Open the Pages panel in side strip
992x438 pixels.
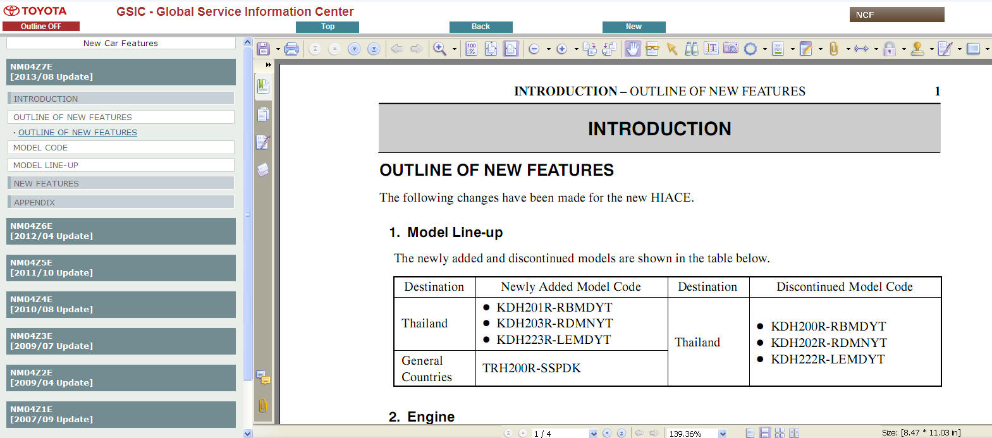pyautogui.click(x=263, y=114)
